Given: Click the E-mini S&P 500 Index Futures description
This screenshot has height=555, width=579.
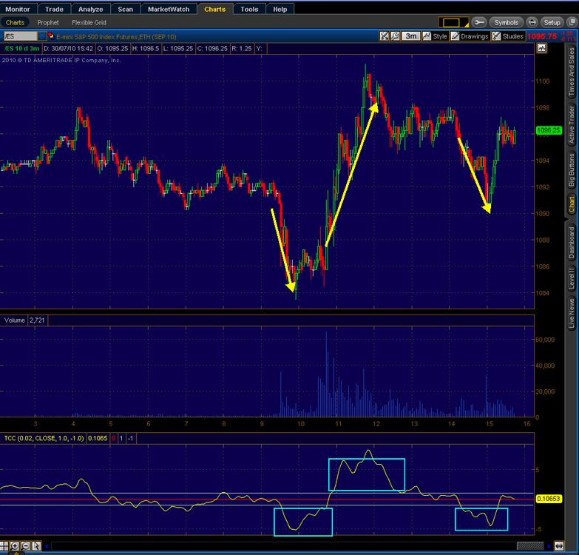Looking at the screenshot, I should coord(116,36).
